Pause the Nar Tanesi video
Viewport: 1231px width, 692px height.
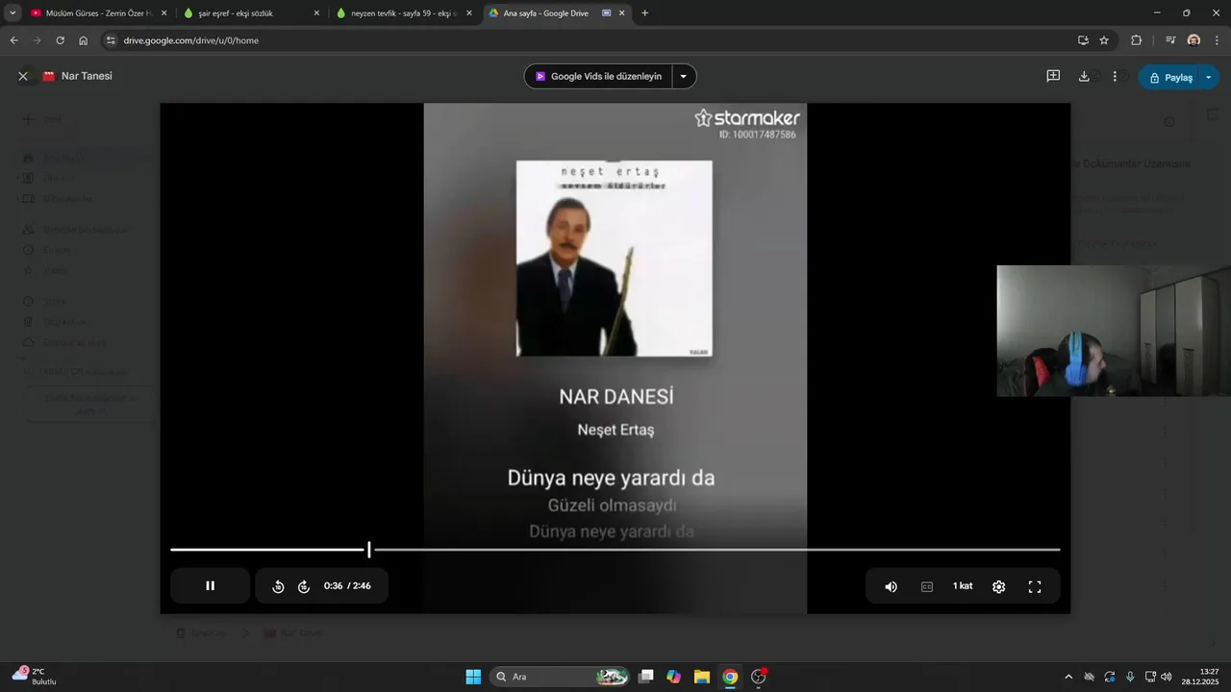210,586
